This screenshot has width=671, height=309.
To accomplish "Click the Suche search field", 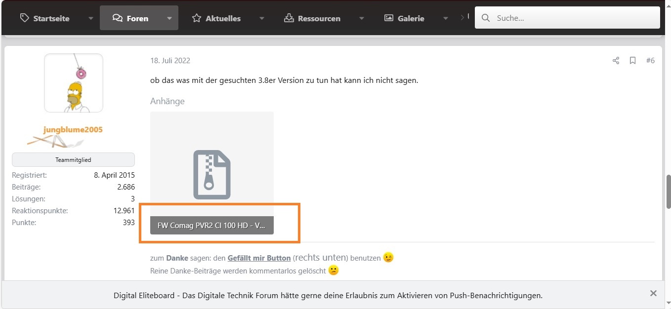I will click(x=567, y=18).
